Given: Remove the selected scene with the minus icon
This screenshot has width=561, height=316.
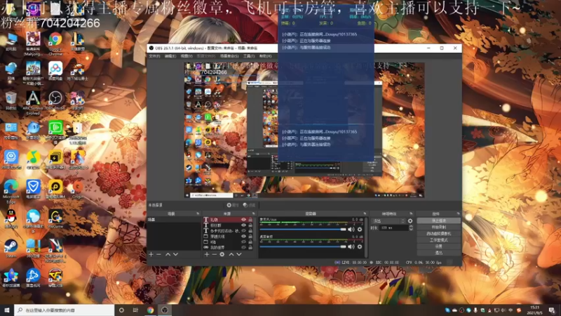Looking at the screenshot, I should [159, 254].
